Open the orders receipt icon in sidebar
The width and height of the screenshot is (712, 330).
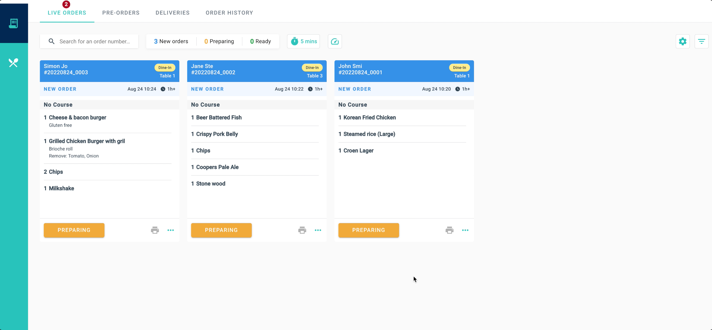pos(13,23)
